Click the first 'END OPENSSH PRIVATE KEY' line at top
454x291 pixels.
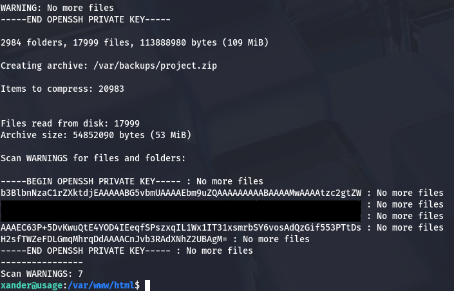[x=86, y=19]
